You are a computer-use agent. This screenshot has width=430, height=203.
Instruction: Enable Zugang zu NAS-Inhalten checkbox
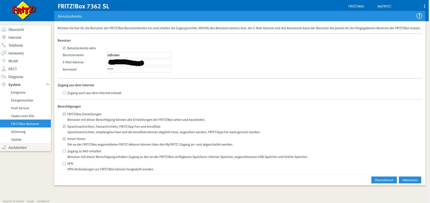[x=64, y=151]
